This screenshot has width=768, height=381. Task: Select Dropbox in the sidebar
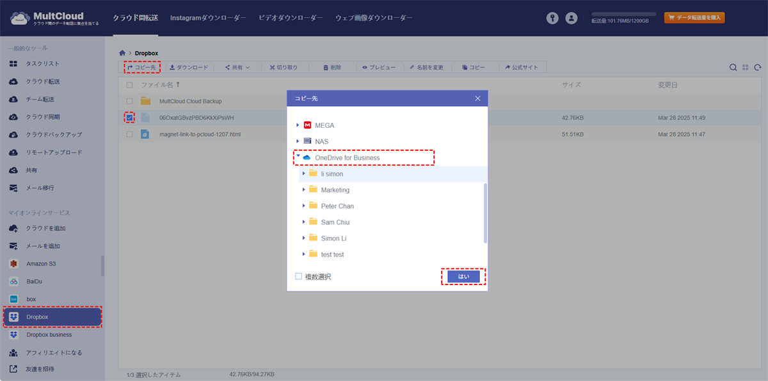coord(52,317)
